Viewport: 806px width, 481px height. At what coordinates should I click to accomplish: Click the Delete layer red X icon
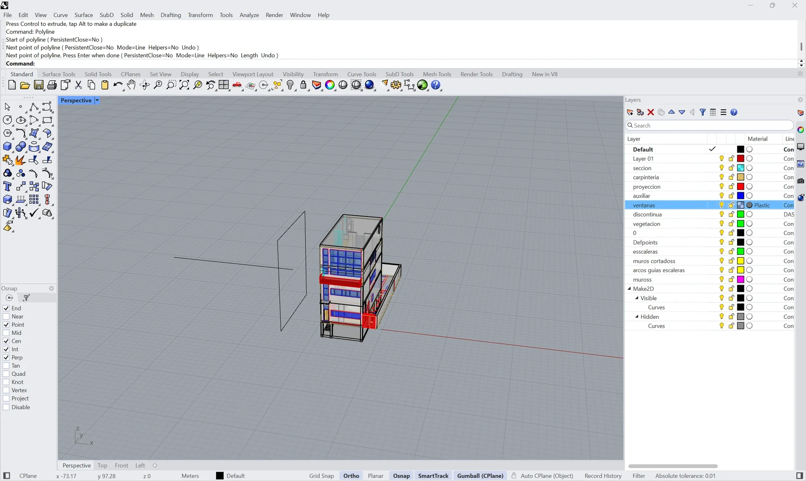pos(650,112)
